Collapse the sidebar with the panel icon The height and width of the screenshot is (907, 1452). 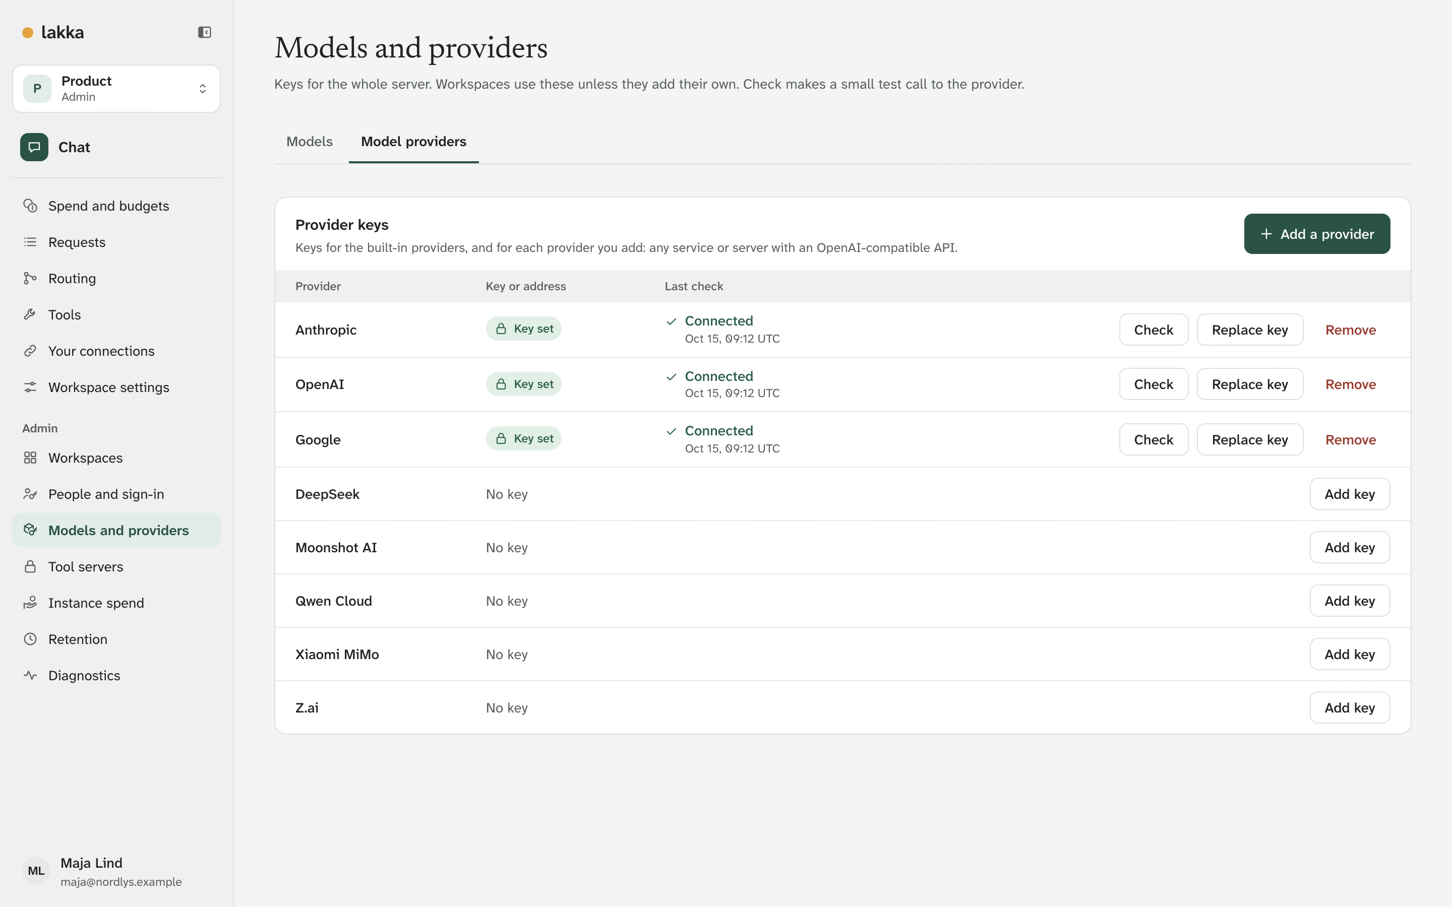[205, 32]
